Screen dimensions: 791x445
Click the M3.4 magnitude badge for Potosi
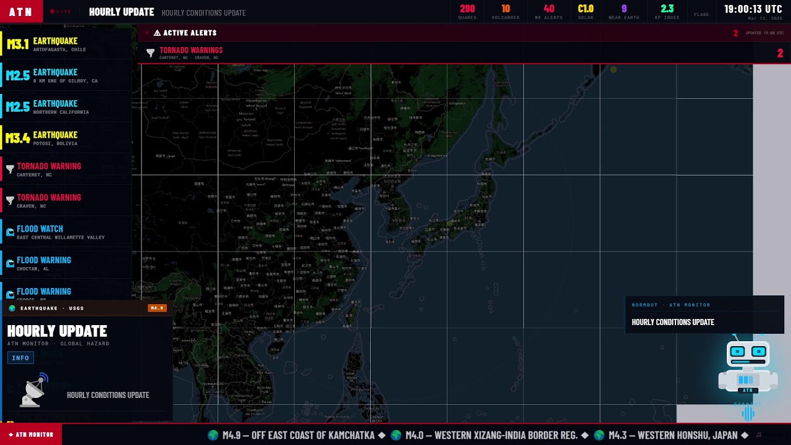coord(17,138)
